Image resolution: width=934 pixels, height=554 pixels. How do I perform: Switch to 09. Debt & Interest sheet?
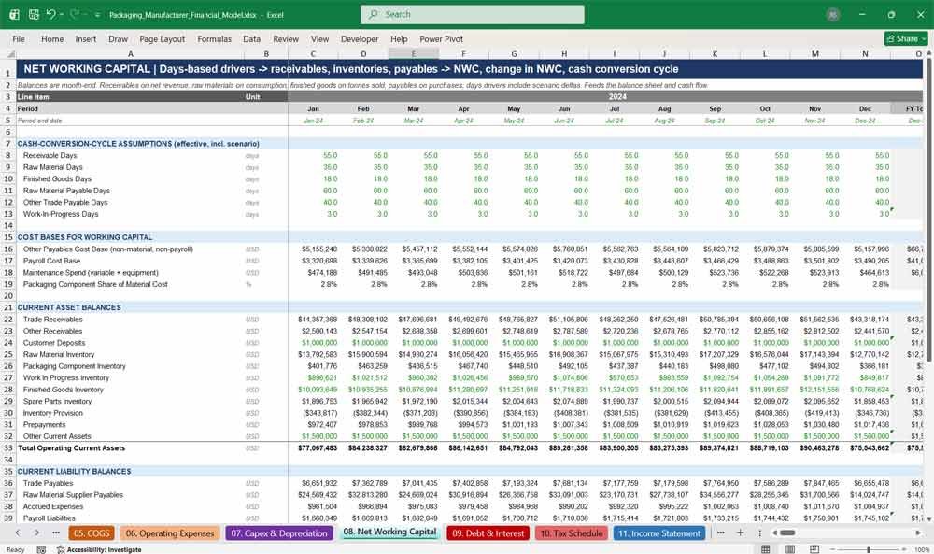488,533
